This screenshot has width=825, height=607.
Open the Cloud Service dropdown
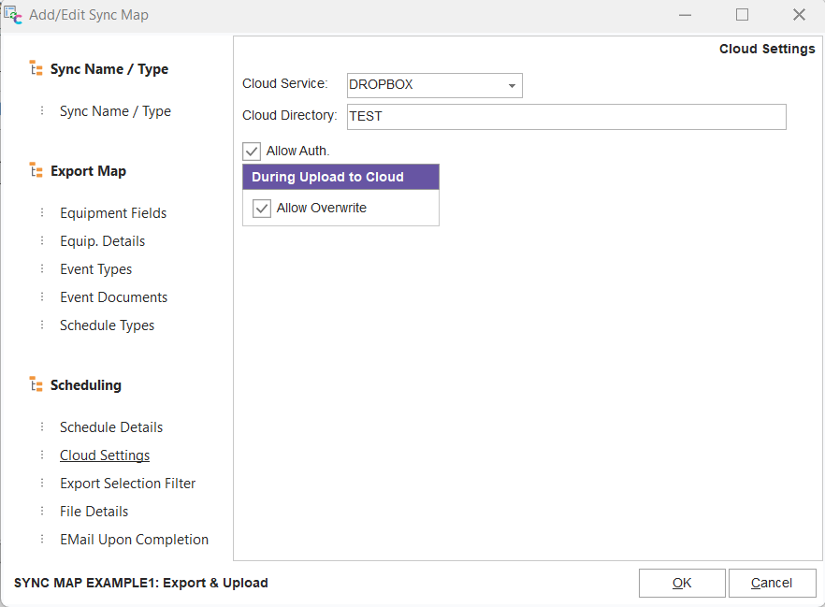click(x=512, y=85)
